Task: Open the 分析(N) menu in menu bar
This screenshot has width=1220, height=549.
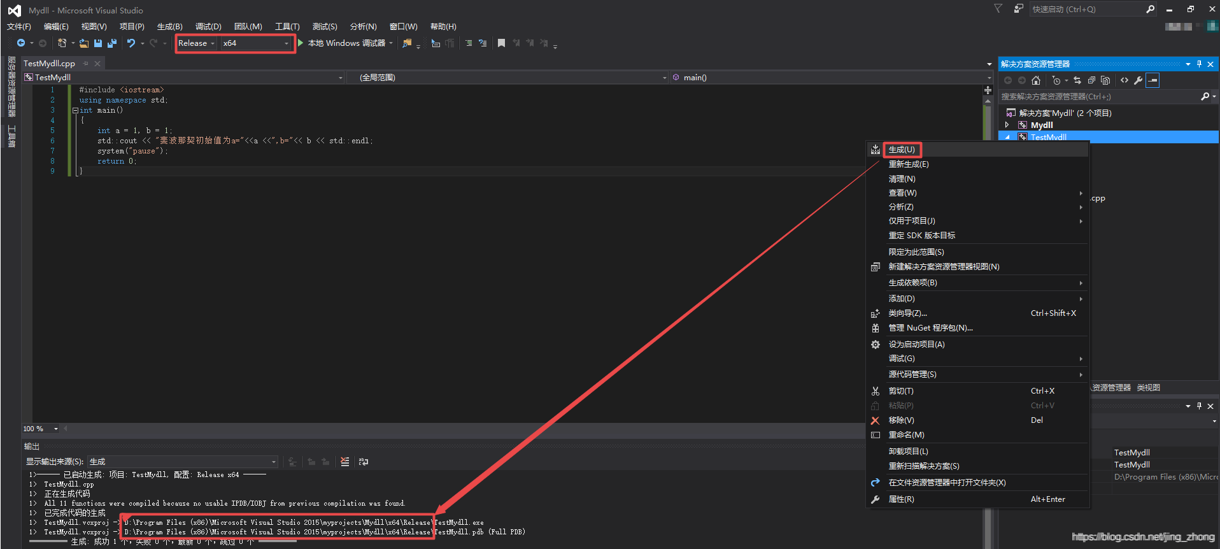Action: (x=363, y=27)
